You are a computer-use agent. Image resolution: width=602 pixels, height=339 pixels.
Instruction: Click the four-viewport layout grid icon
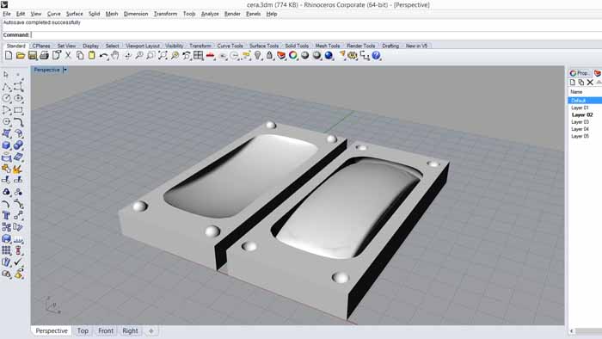coord(198,56)
